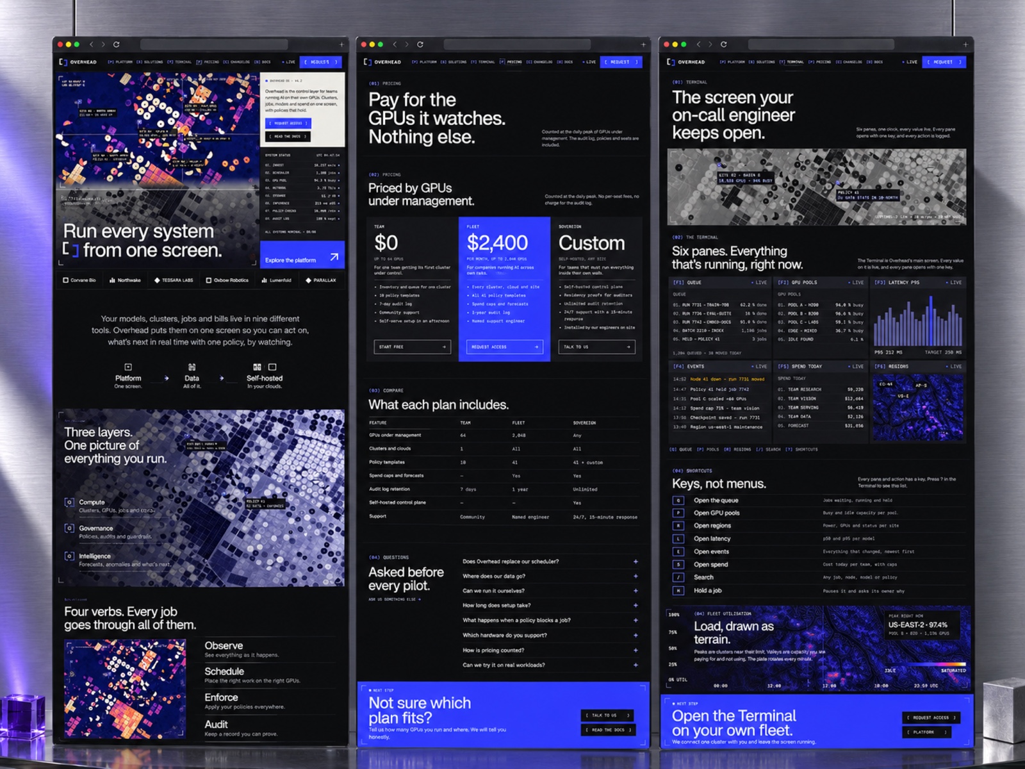This screenshot has width=1025, height=769.
Task: Click Platform icon above 'One screen'
Action: [128, 367]
